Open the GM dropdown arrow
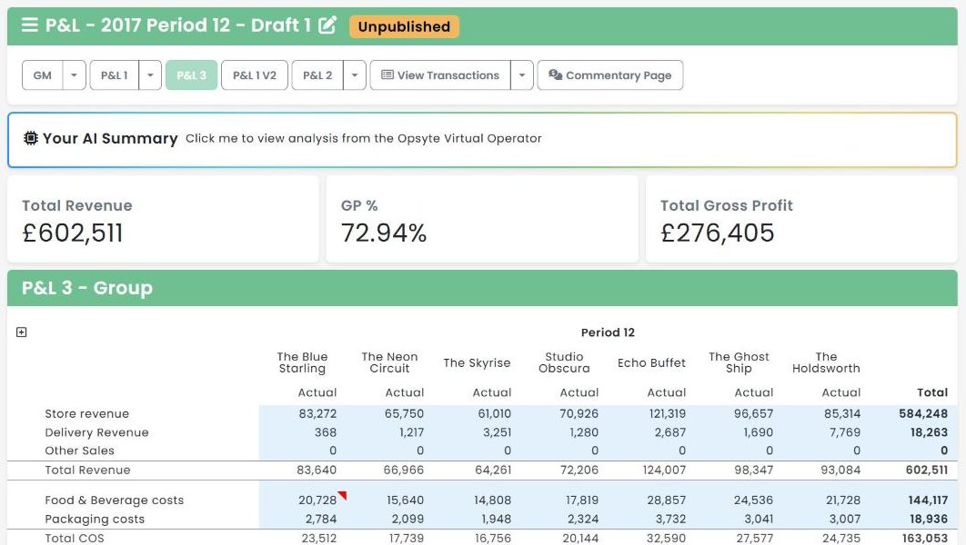 point(74,75)
